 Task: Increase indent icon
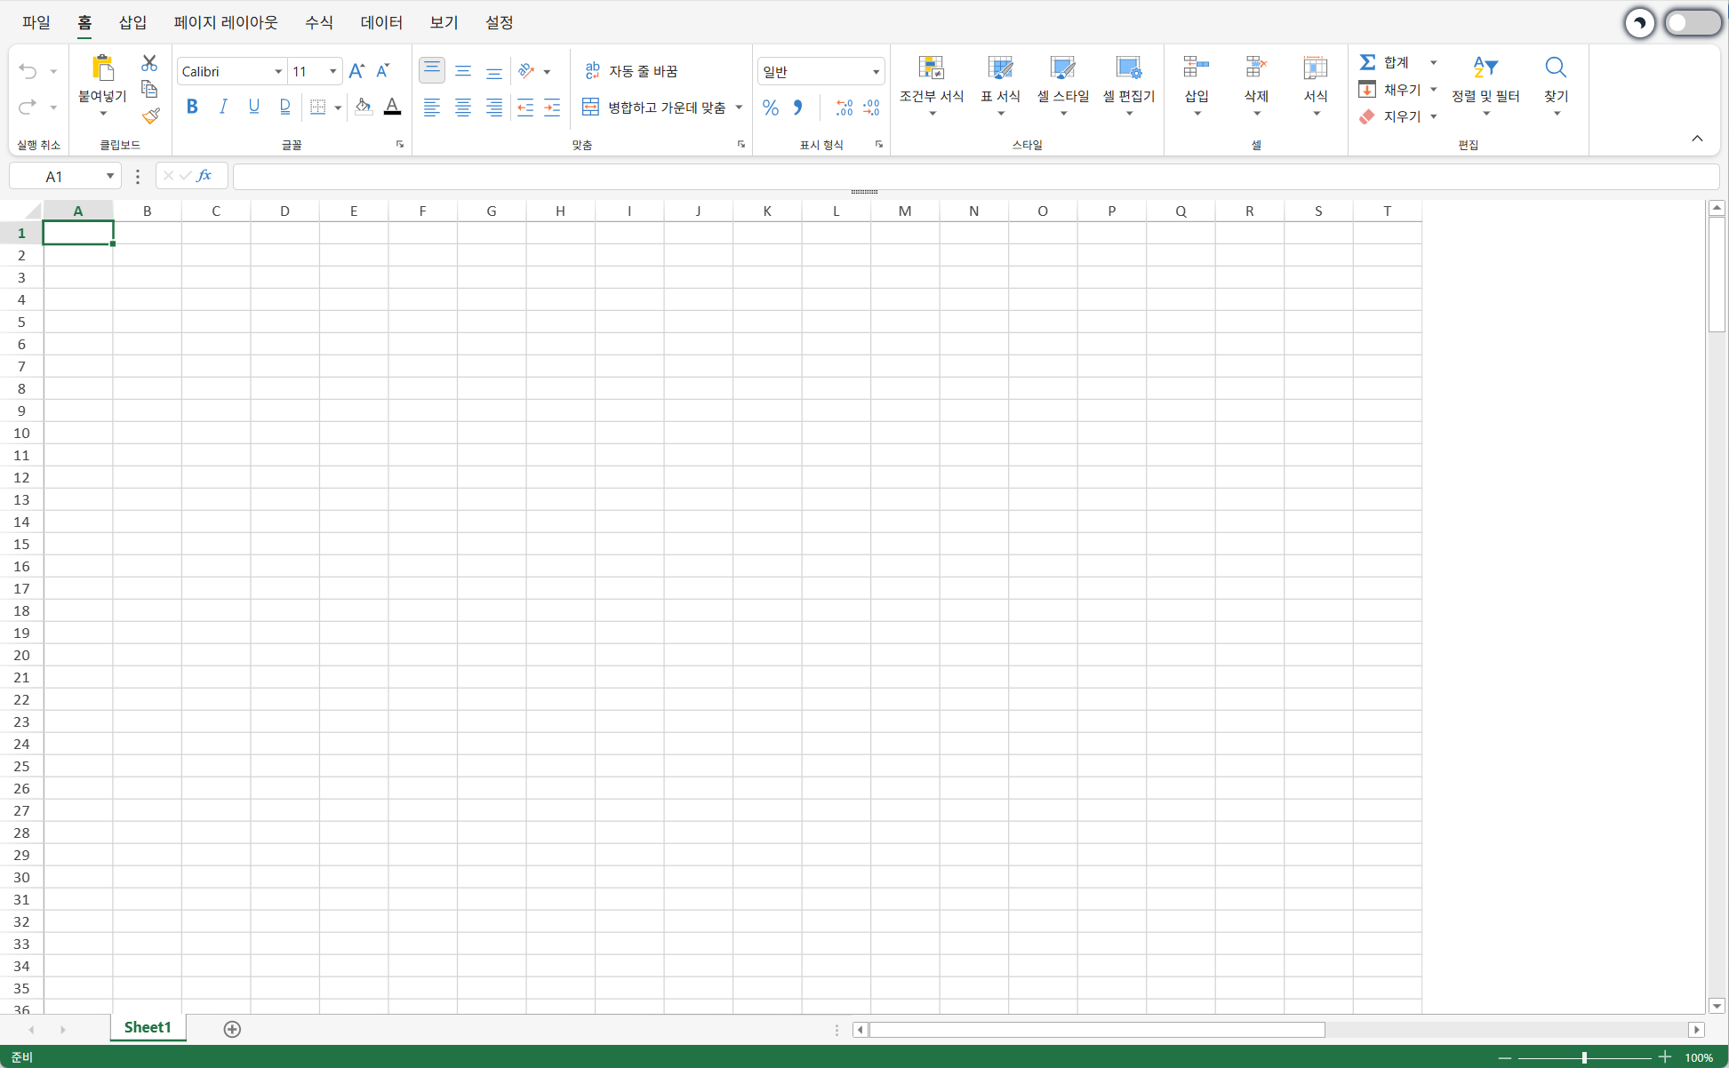552,108
